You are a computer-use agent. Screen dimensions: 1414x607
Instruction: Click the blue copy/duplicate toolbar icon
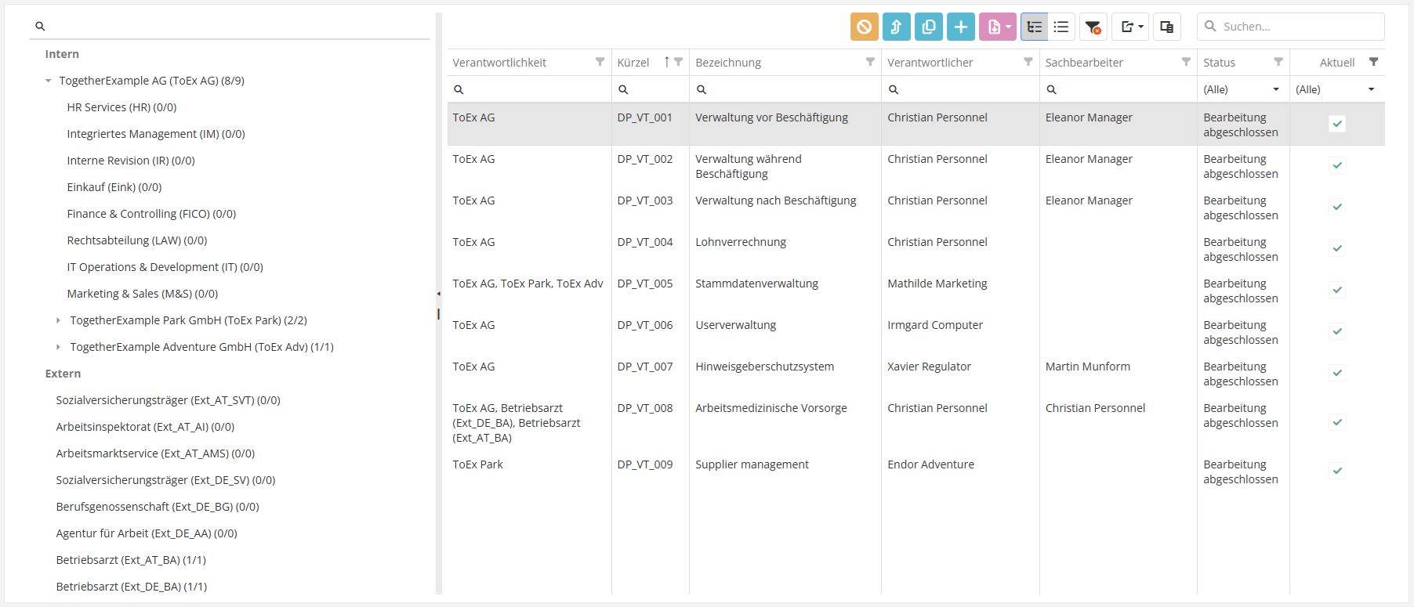[x=928, y=27]
